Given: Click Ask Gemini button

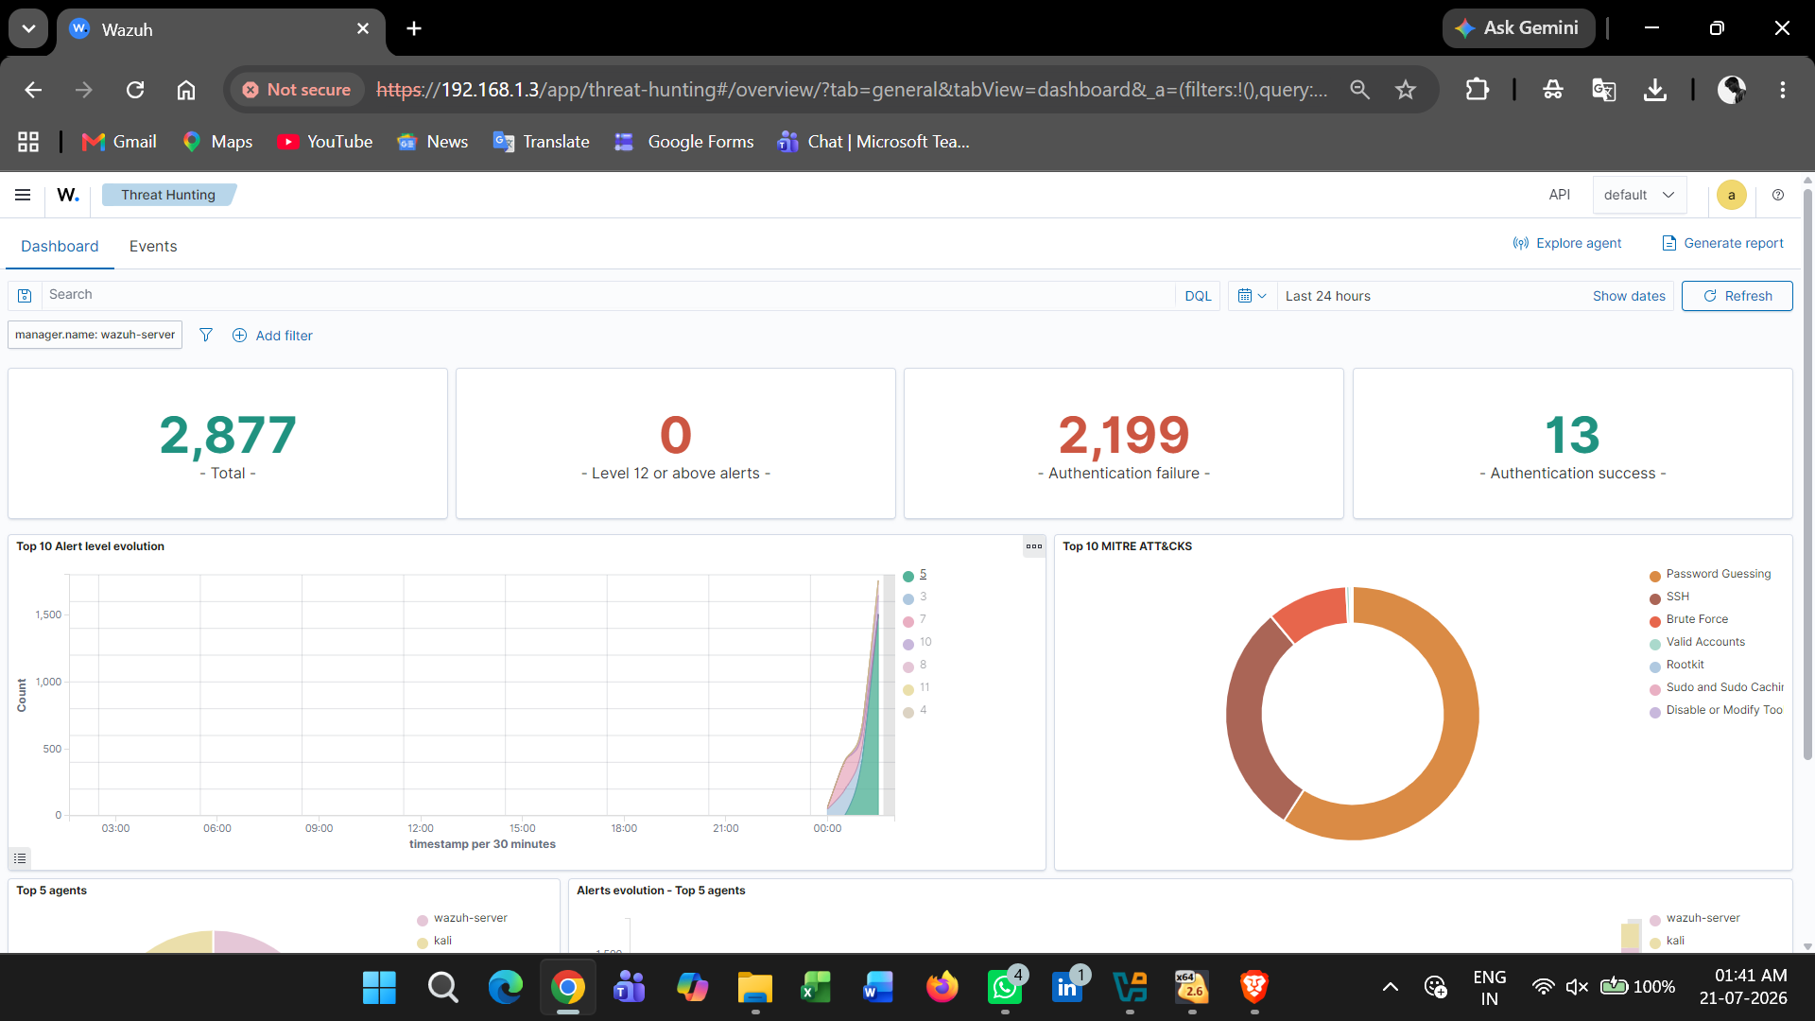Looking at the screenshot, I should [1517, 28].
